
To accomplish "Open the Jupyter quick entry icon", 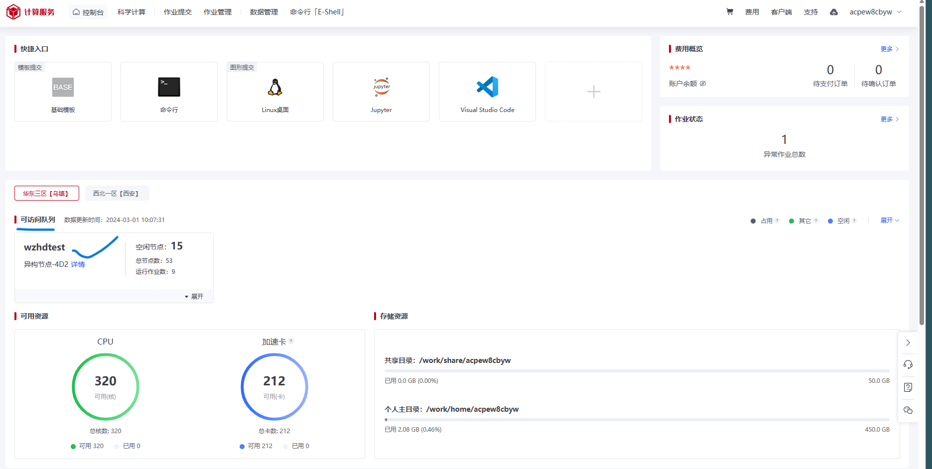I will pyautogui.click(x=381, y=88).
